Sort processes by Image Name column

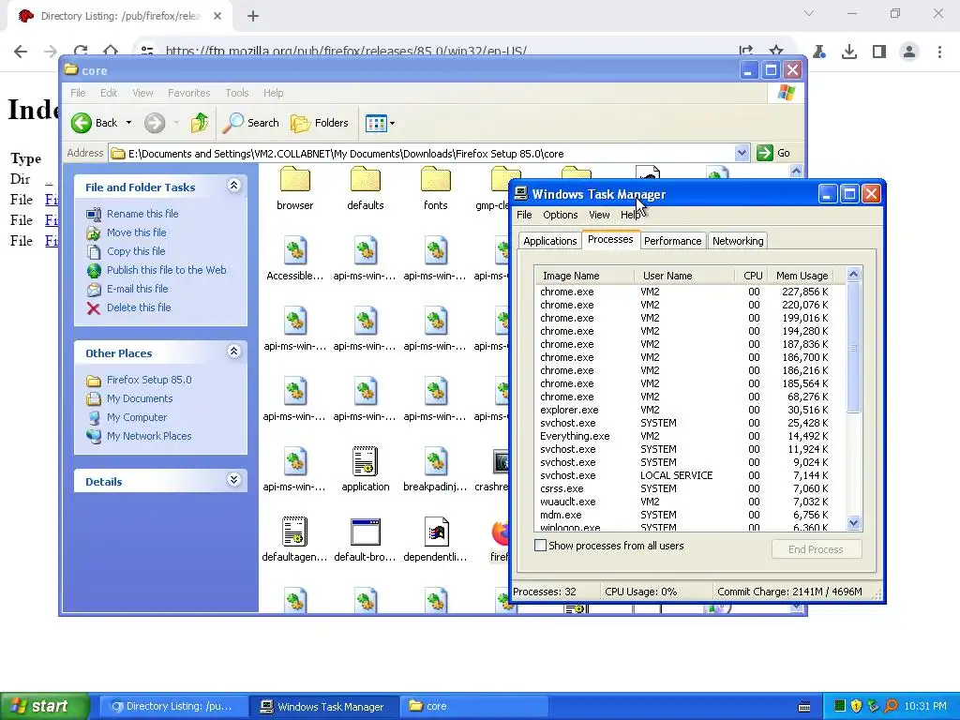point(584,276)
